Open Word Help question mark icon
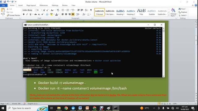Viewport: 198px width, 111px height. [196, 5]
